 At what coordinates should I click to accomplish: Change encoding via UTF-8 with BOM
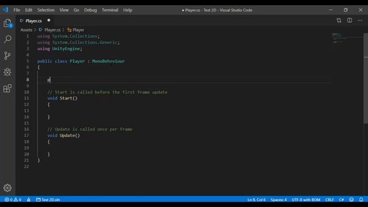pos(306,200)
